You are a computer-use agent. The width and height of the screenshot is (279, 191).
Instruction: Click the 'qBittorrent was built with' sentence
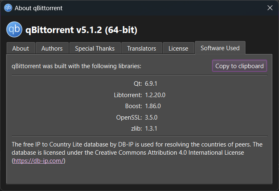[76, 66]
